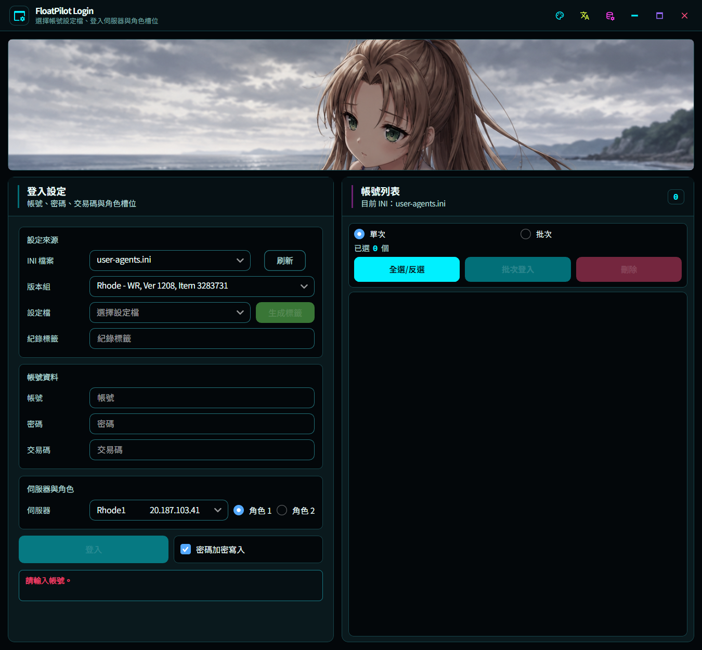This screenshot has height=650, width=702.
Task: Minimize the FloatPilot Login window
Action: click(634, 16)
